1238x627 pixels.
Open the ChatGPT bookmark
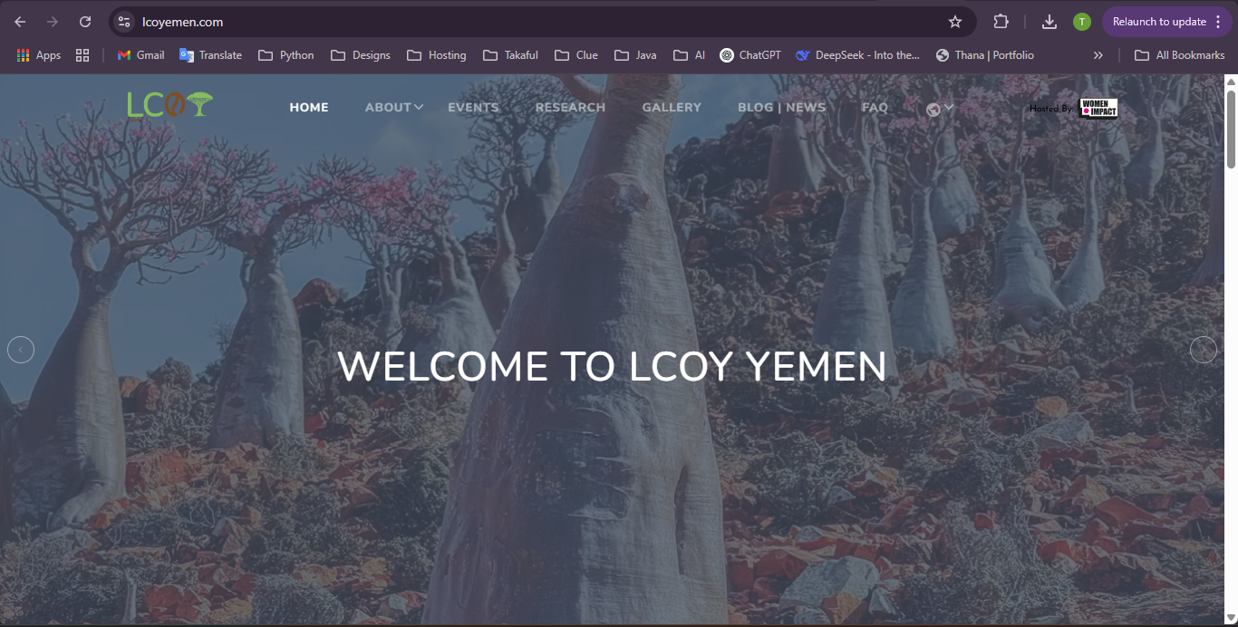(x=750, y=55)
